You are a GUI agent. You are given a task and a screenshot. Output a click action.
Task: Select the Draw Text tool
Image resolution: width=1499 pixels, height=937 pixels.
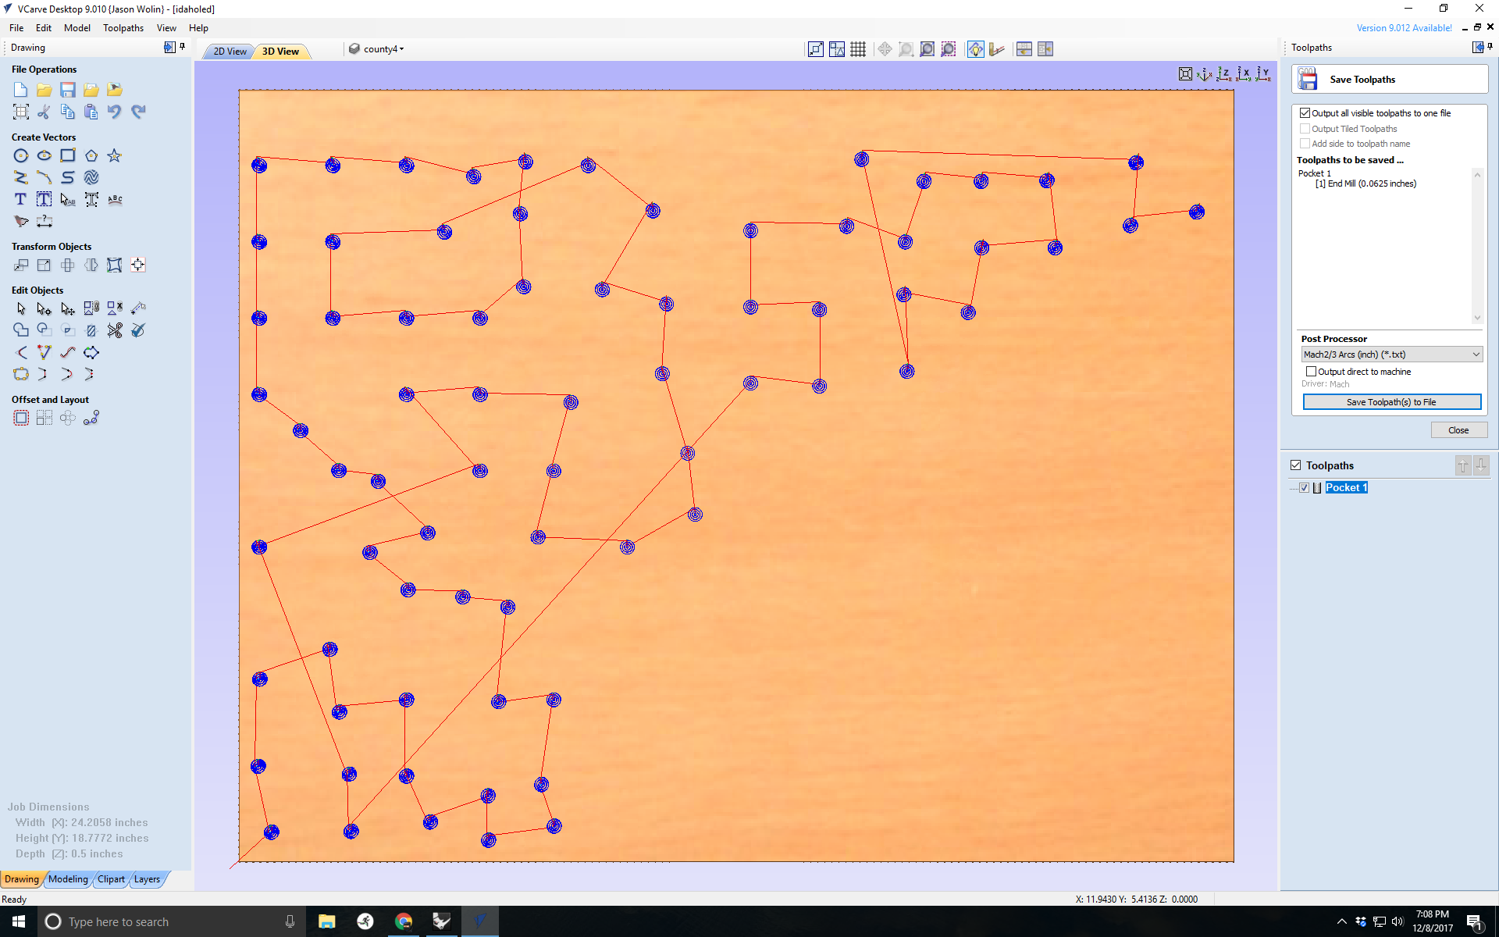[20, 199]
